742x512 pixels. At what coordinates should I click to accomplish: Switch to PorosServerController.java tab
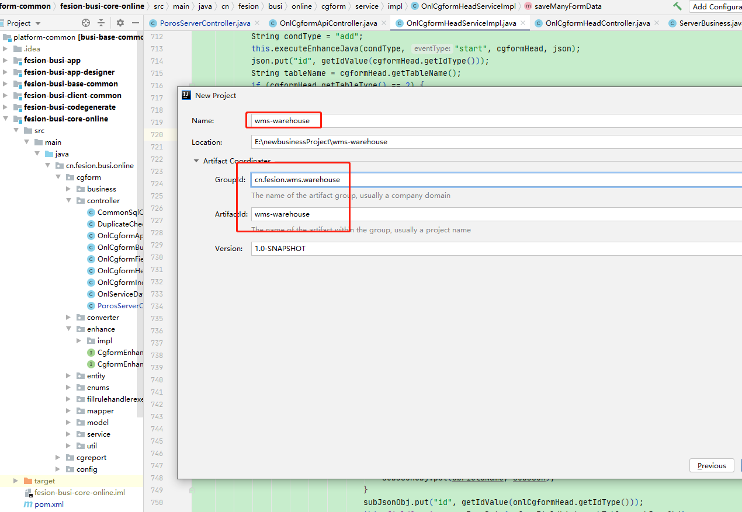click(205, 23)
